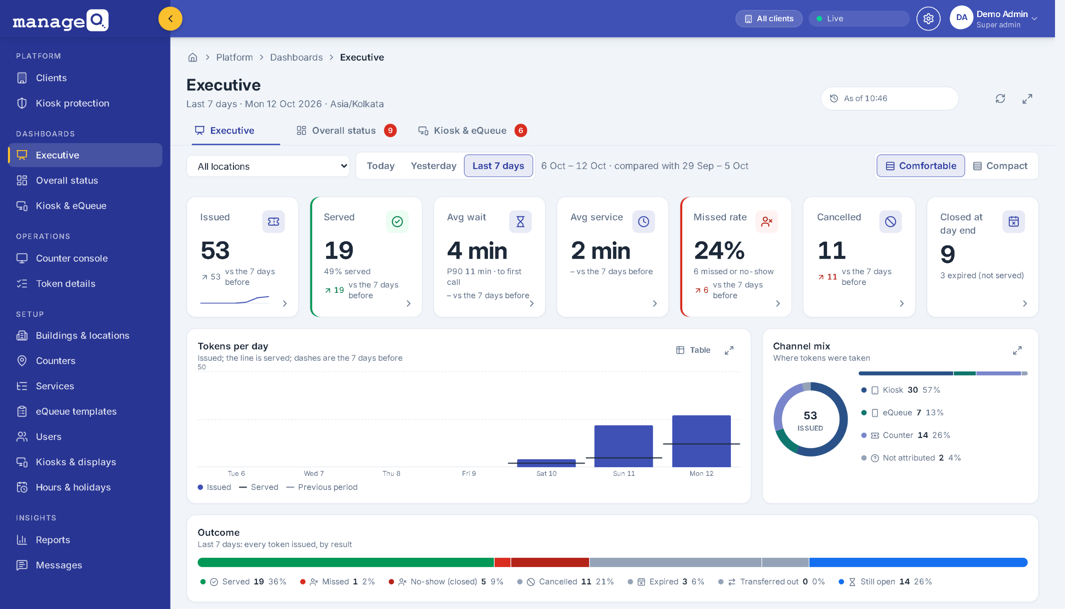1065x609 pixels.
Task: Follow the Platform breadcrumb link
Action: tap(234, 57)
